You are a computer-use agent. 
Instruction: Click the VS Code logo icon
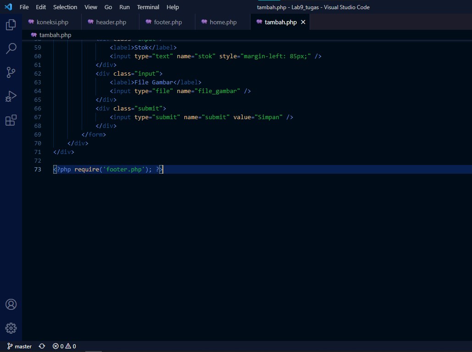click(x=8, y=7)
